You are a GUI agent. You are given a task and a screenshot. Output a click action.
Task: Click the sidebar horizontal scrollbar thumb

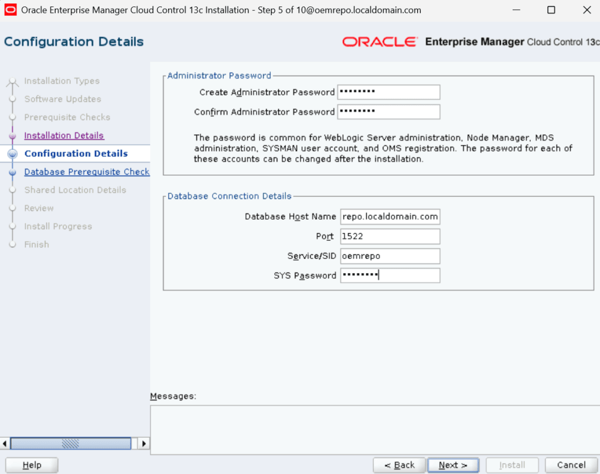71,444
